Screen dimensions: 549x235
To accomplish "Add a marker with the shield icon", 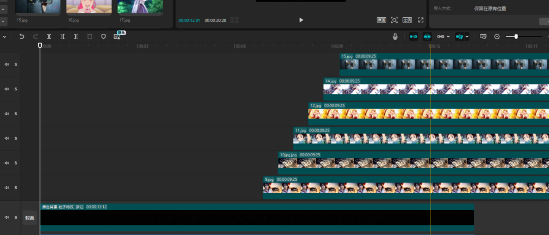I will coord(103,37).
